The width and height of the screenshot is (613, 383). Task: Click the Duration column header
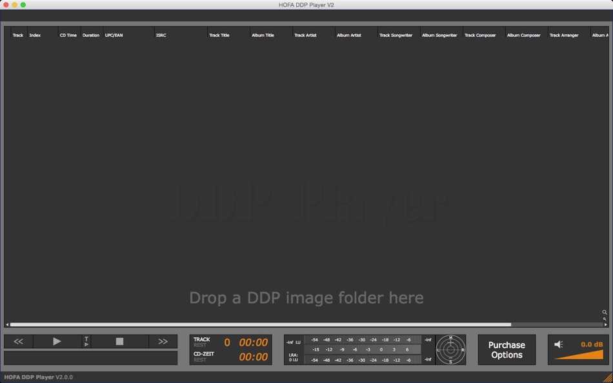pos(92,35)
